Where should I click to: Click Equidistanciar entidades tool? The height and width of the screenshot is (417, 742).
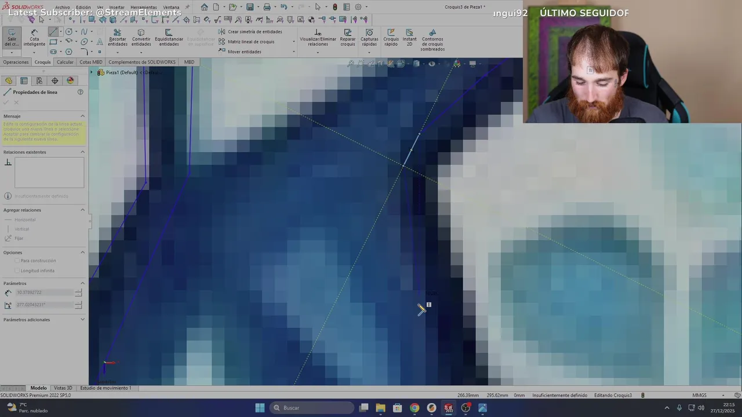point(169,38)
